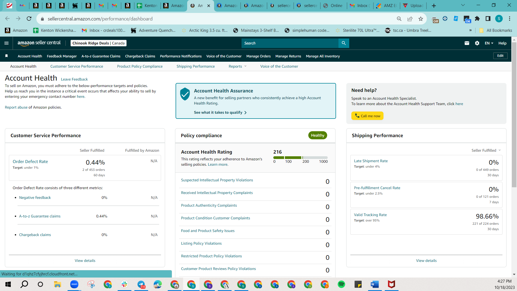Open the Leave Feedback link

coord(74,79)
